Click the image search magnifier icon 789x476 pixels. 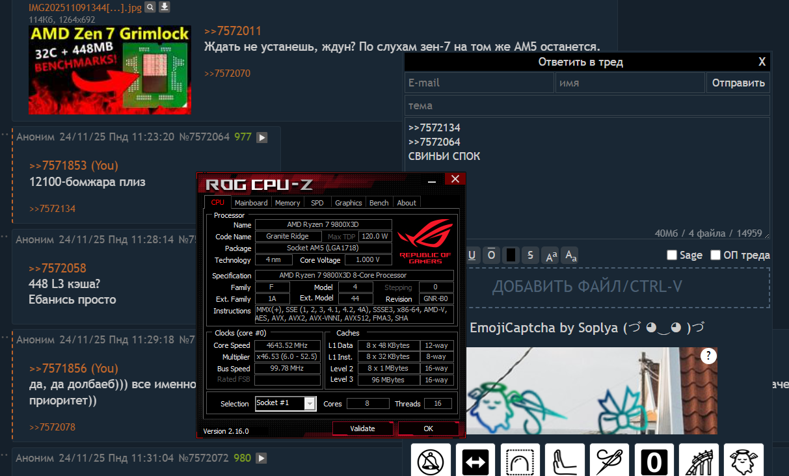pyautogui.click(x=150, y=7)
